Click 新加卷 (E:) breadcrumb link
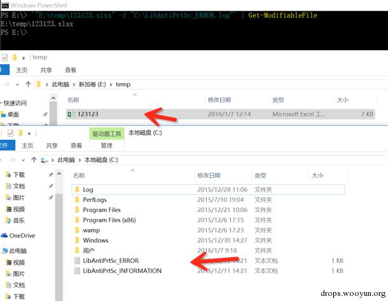 point(92,84)
